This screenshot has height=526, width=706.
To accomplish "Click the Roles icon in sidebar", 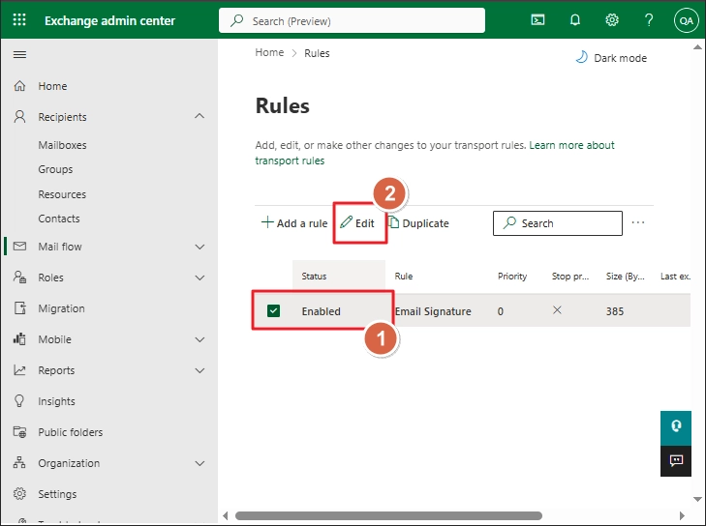I will 19,277.
